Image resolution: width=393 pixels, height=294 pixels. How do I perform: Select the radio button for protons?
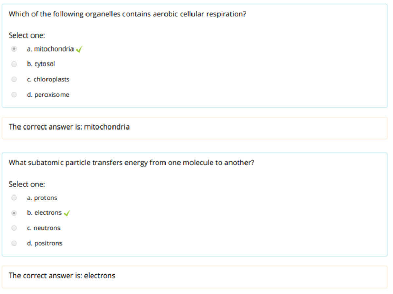tap(14, 197)
